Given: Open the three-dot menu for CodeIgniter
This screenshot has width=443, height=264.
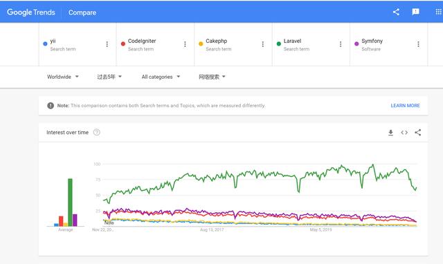Looking at the screenshot, I should pos(185,44).
